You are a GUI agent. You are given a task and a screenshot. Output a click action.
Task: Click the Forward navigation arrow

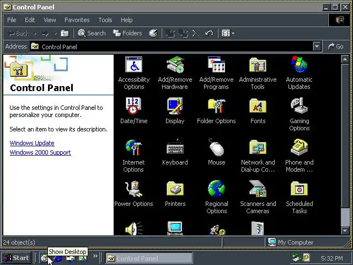click(x=45, y=34)
